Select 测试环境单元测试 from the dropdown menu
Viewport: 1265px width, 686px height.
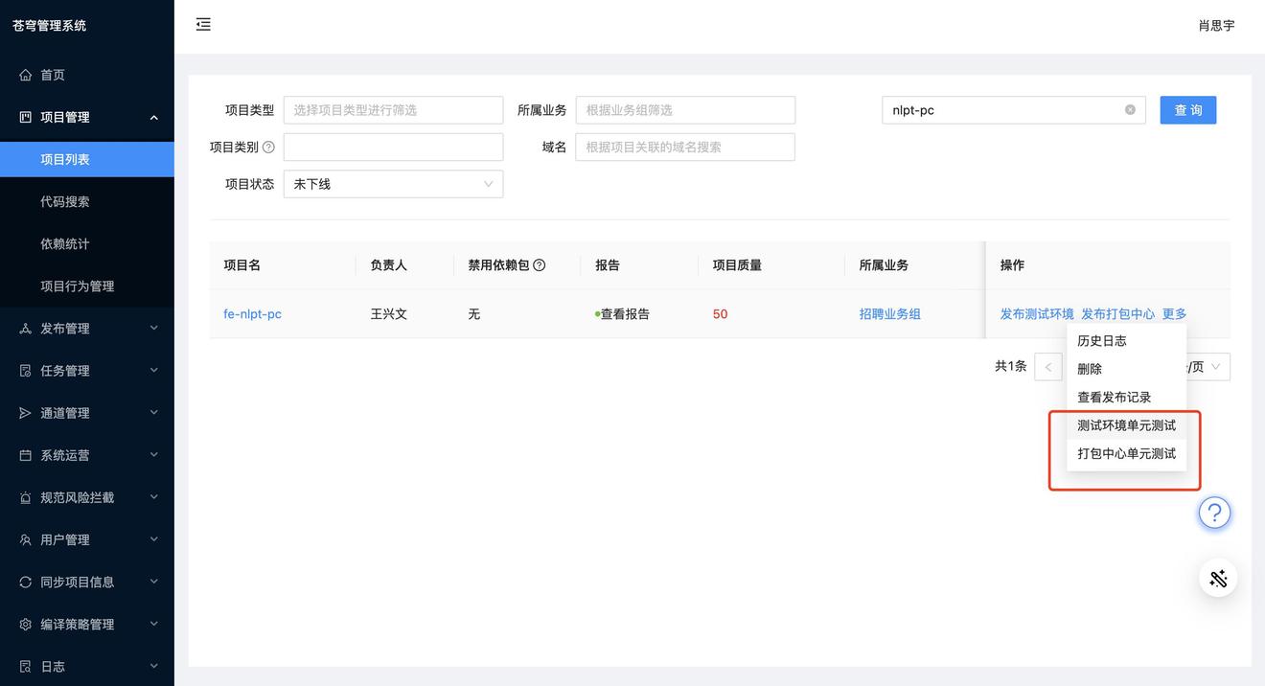pyautogui.click(x=1126, y=425)
